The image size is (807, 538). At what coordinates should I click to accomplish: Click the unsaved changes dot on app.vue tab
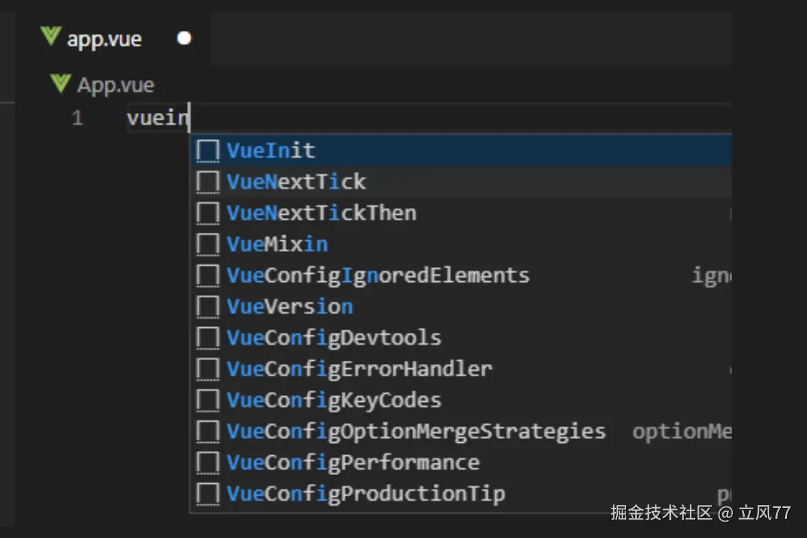[184, 38]
